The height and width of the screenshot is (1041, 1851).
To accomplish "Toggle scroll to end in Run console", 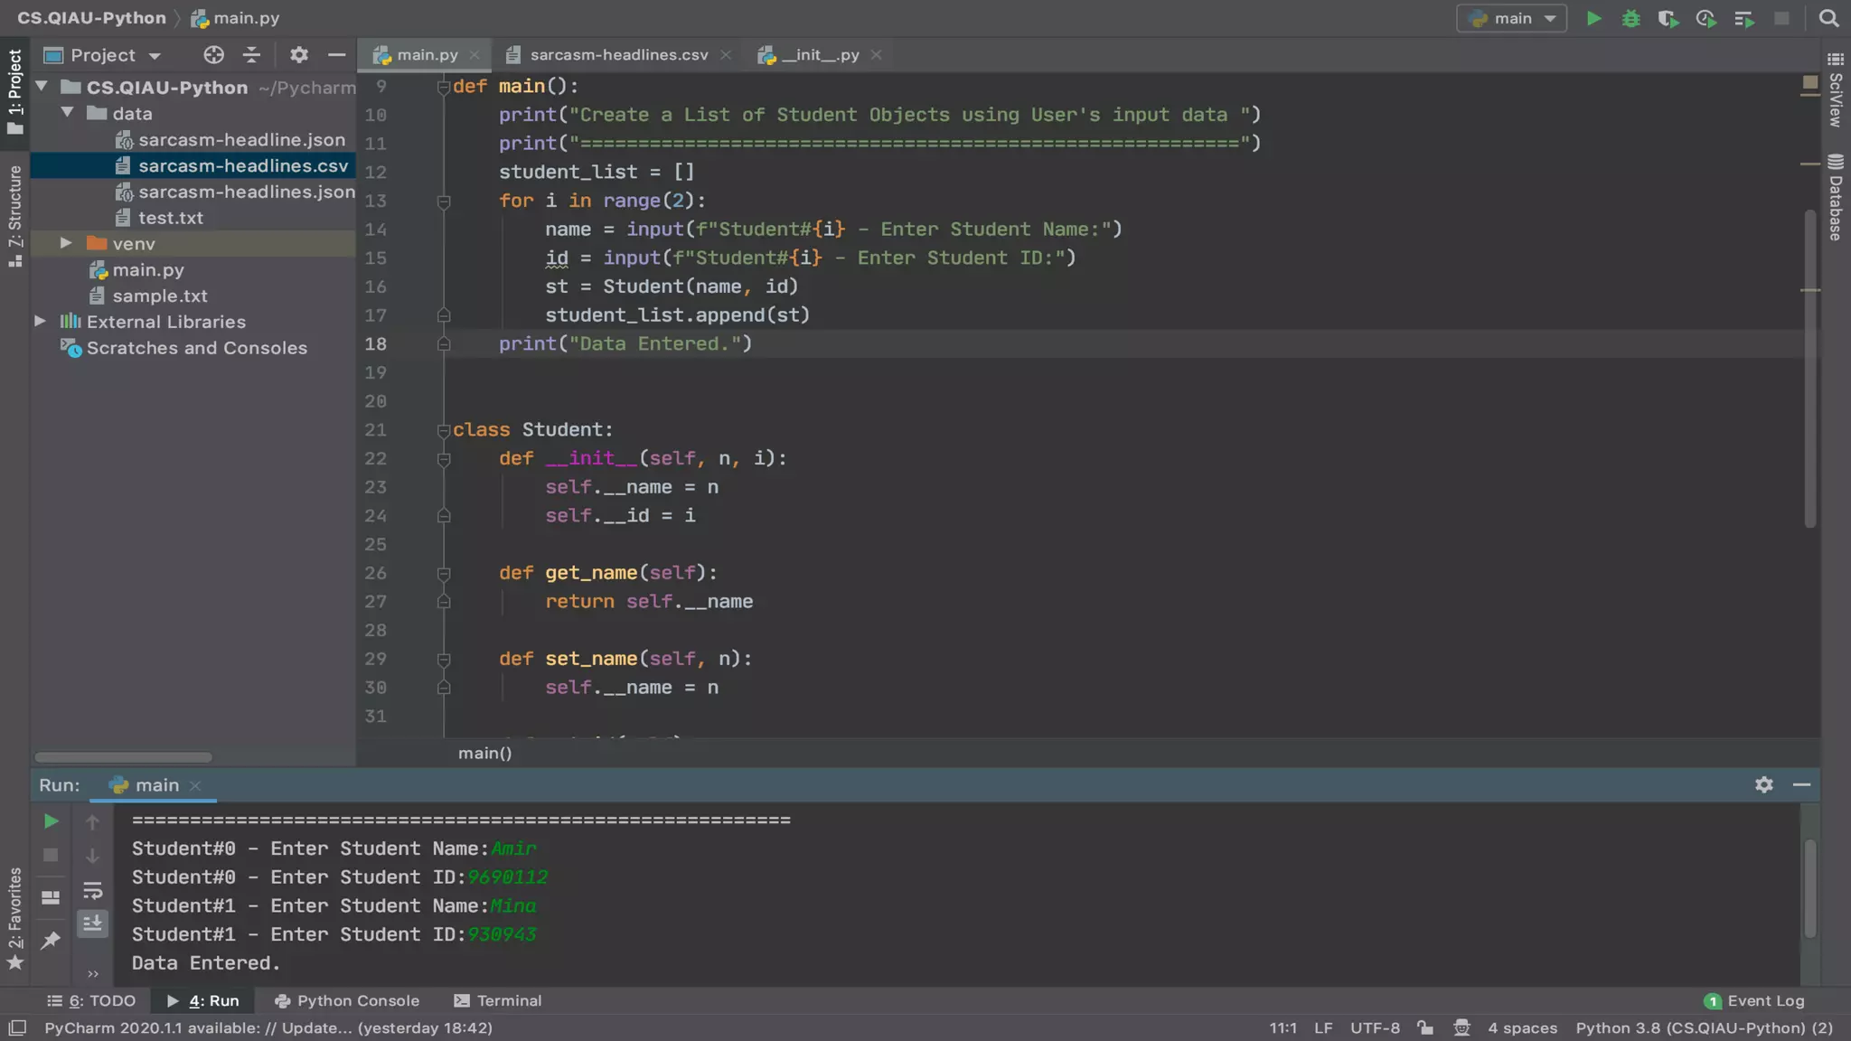I will [x=92, y=924].
